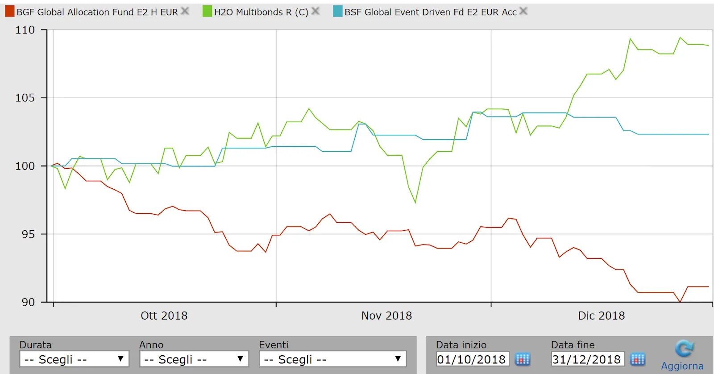Click the teal BSF legend color square
Viewport: 714px width, 374px height.
338,12
